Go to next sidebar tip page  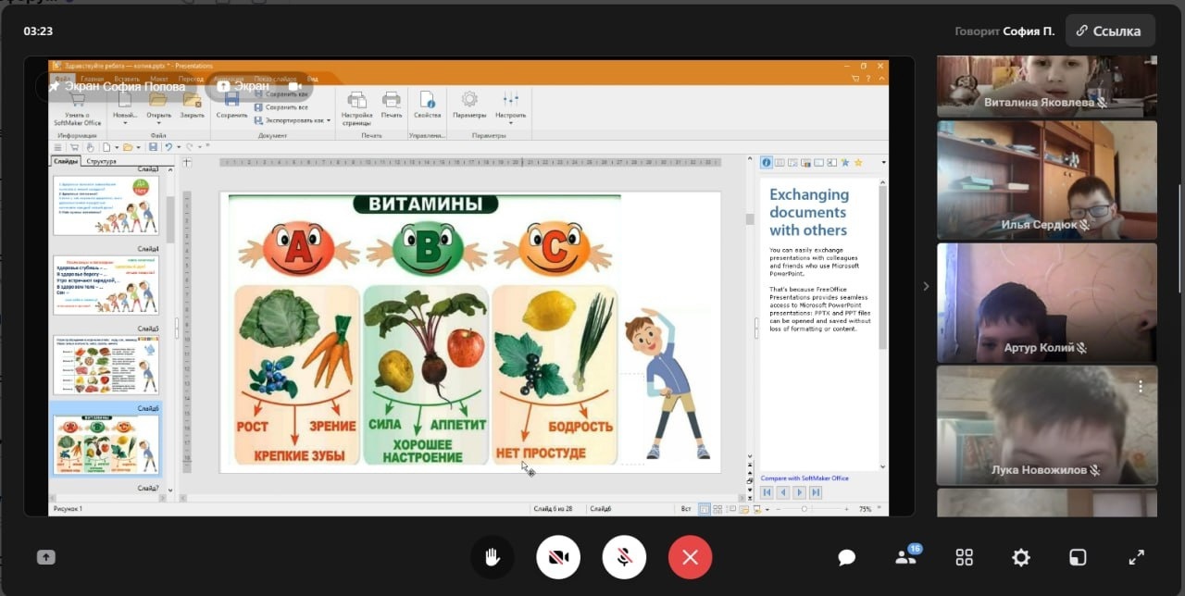coord(799,492)
